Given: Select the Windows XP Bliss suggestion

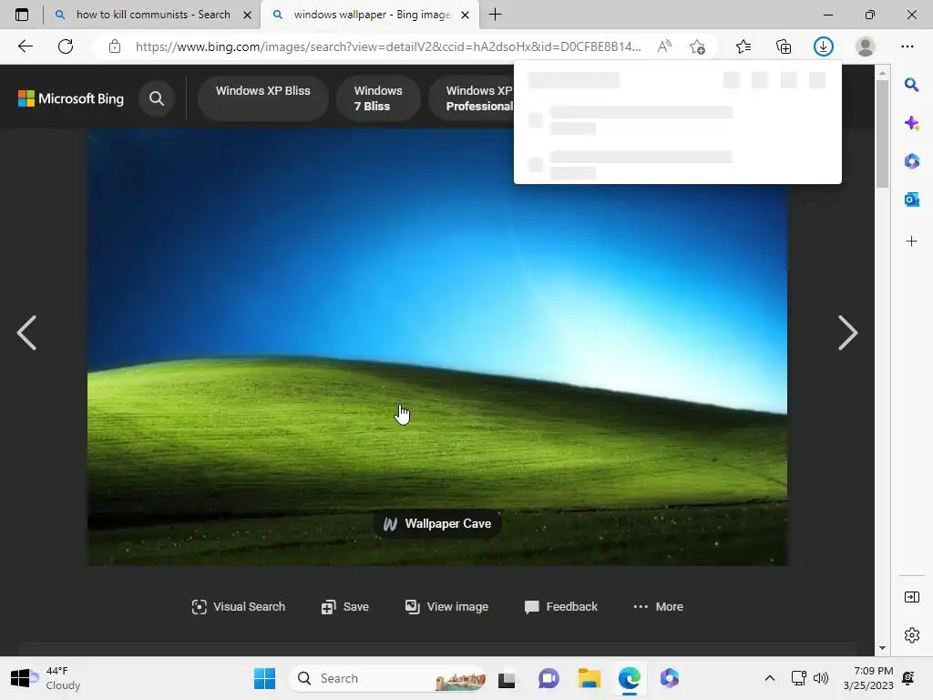Looking at the screenshot, I should 263,98.
